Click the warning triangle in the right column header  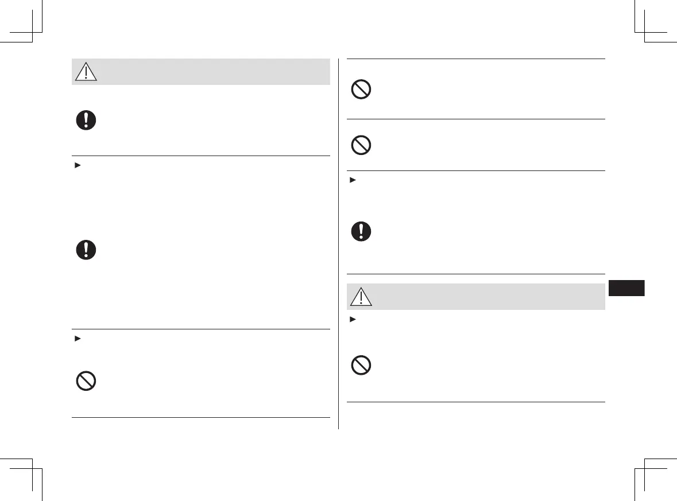[x=361, y=297]
